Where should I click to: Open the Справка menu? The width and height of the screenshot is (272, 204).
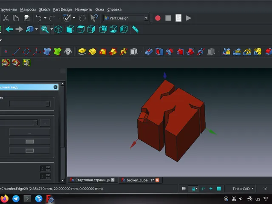(114, 9)
